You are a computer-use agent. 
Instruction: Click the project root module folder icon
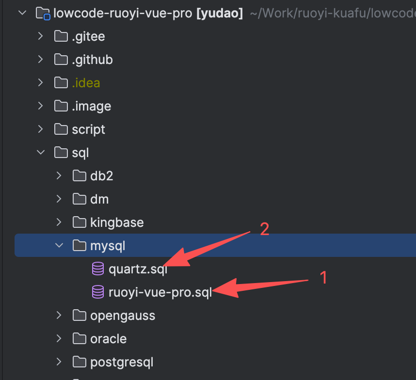(43, 13)
